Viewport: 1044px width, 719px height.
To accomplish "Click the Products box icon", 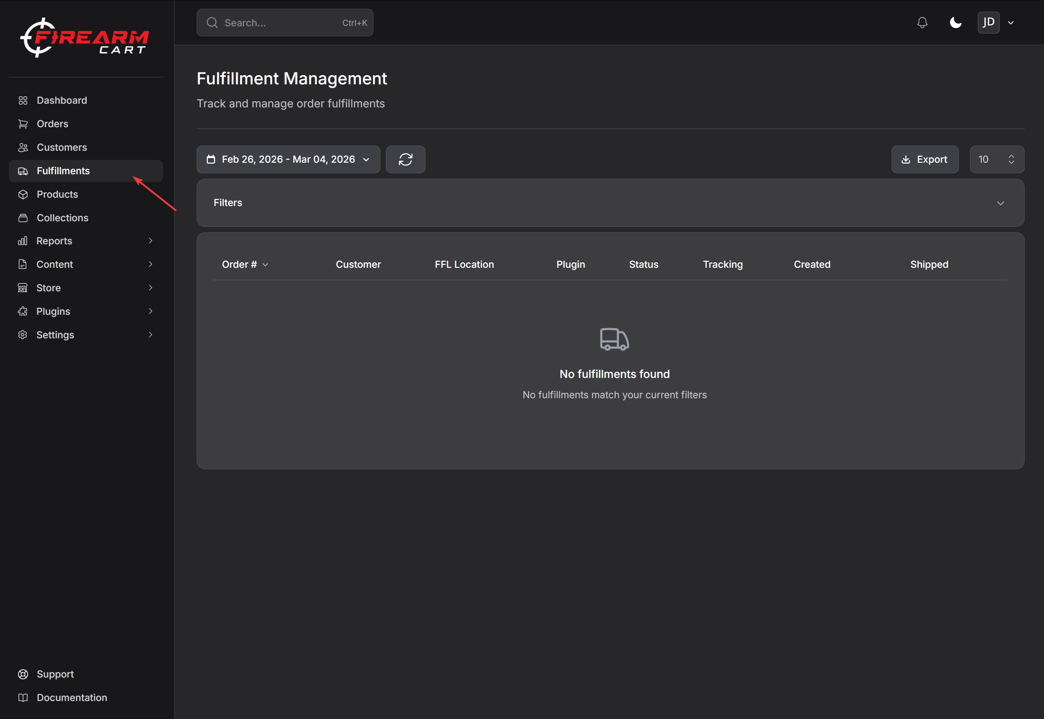I will click(x=23, y=194).
